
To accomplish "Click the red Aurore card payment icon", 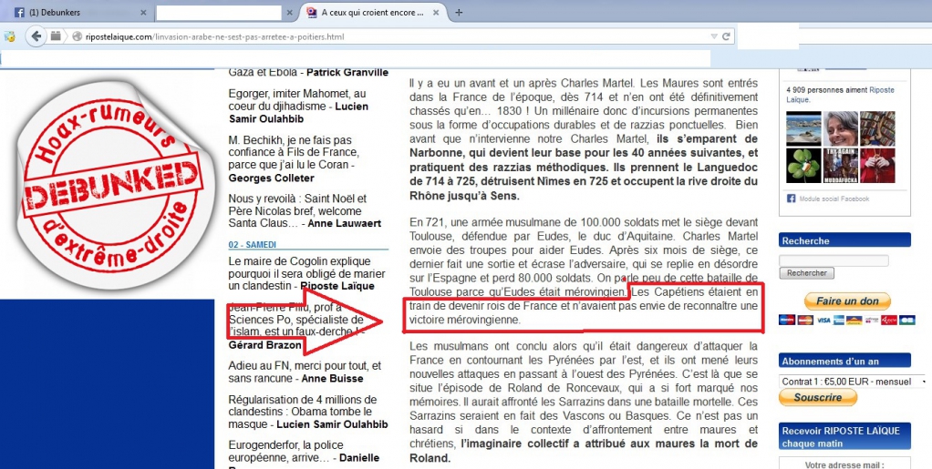I will click(889, 320).
